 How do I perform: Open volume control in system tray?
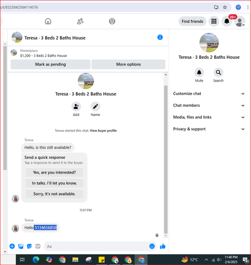(219, 260)
